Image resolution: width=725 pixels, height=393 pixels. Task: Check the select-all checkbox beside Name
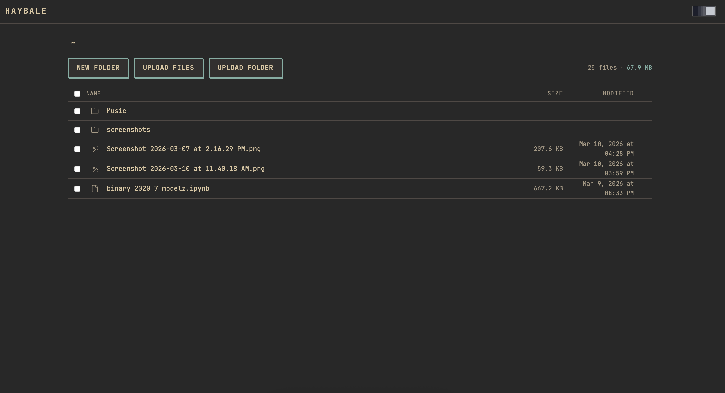pos(77,94)
